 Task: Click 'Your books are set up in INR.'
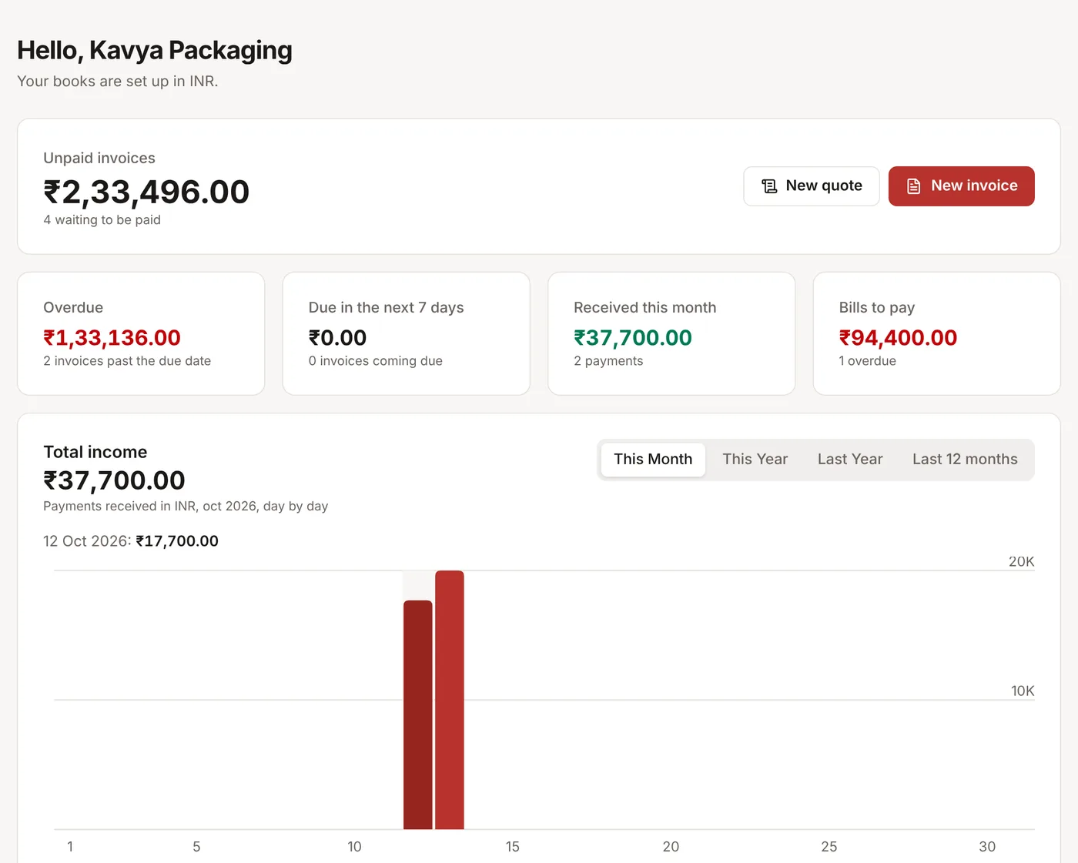[118, 82]
